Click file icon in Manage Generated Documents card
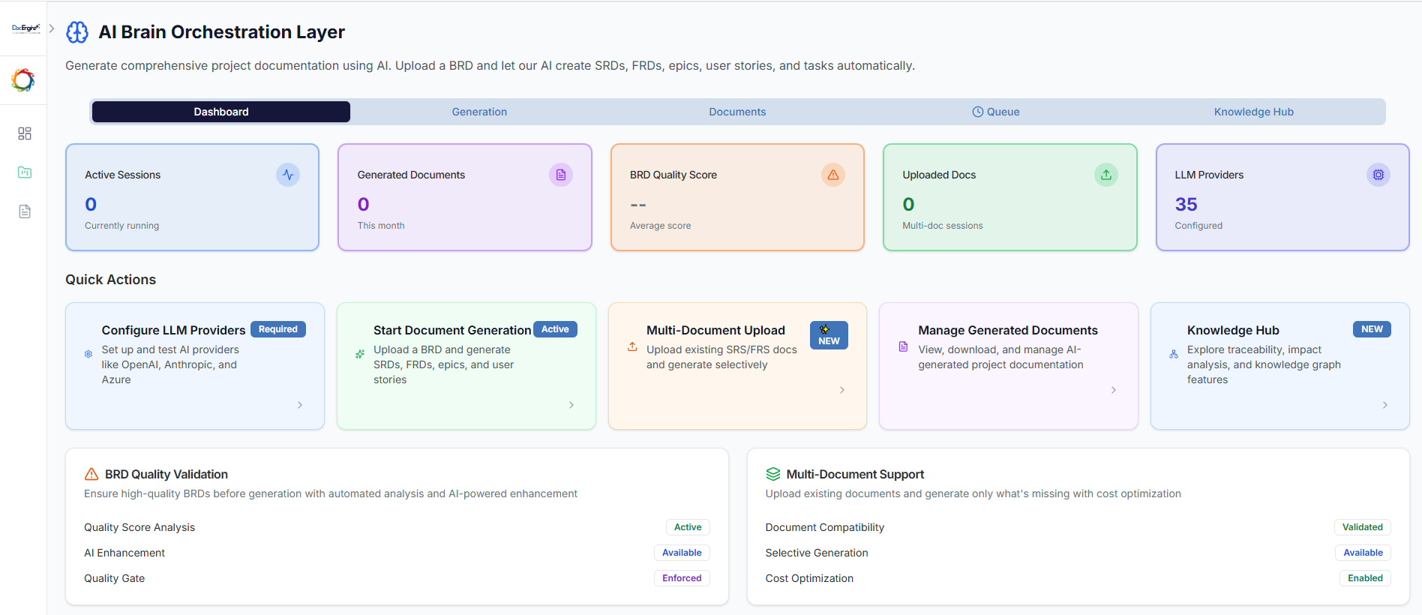This screenshot has width=1422, height=615. [903, 346]
